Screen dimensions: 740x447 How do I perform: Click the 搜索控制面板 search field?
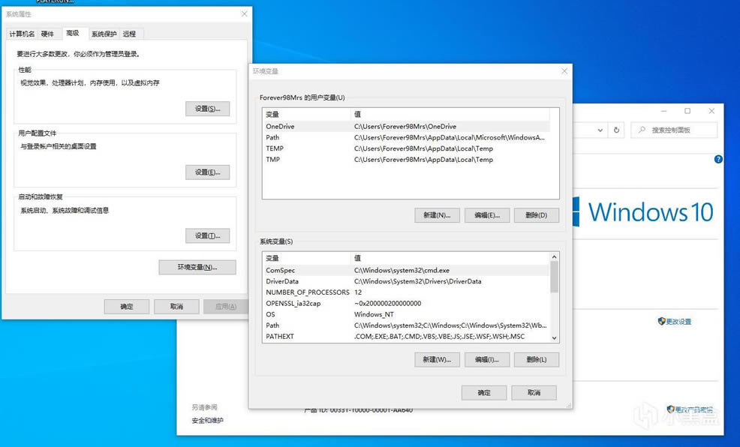(x=674, y=130)
